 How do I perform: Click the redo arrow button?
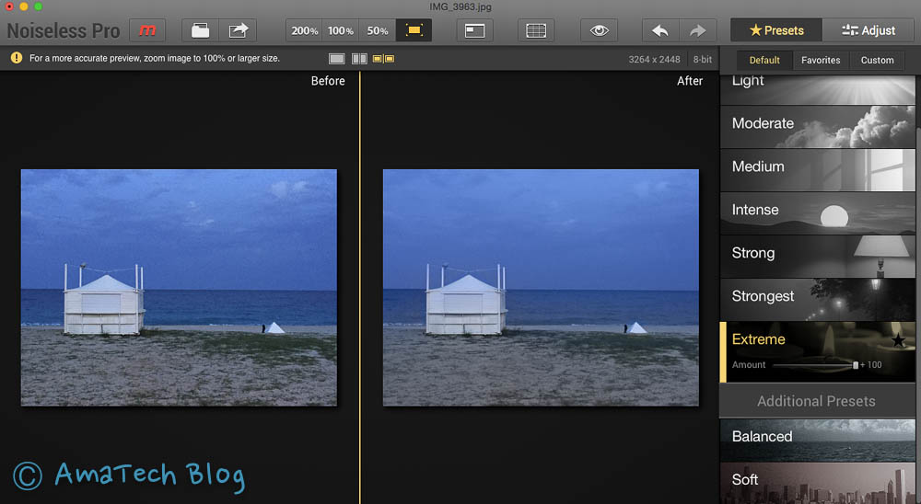[697, 30]
